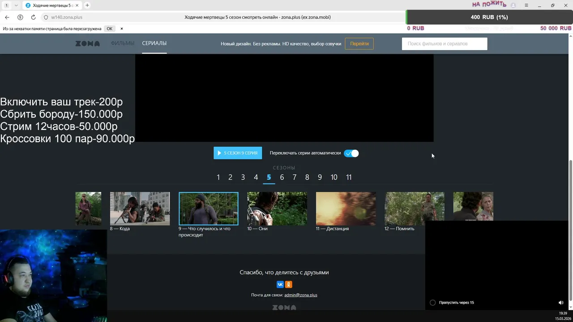Open the site protection shield icon
Screen dimensions: 573x322
(46, 17)
